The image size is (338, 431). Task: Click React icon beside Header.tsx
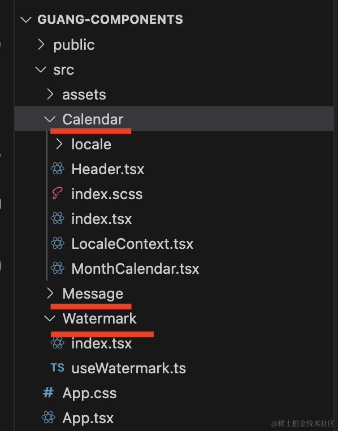coord(58,169)
